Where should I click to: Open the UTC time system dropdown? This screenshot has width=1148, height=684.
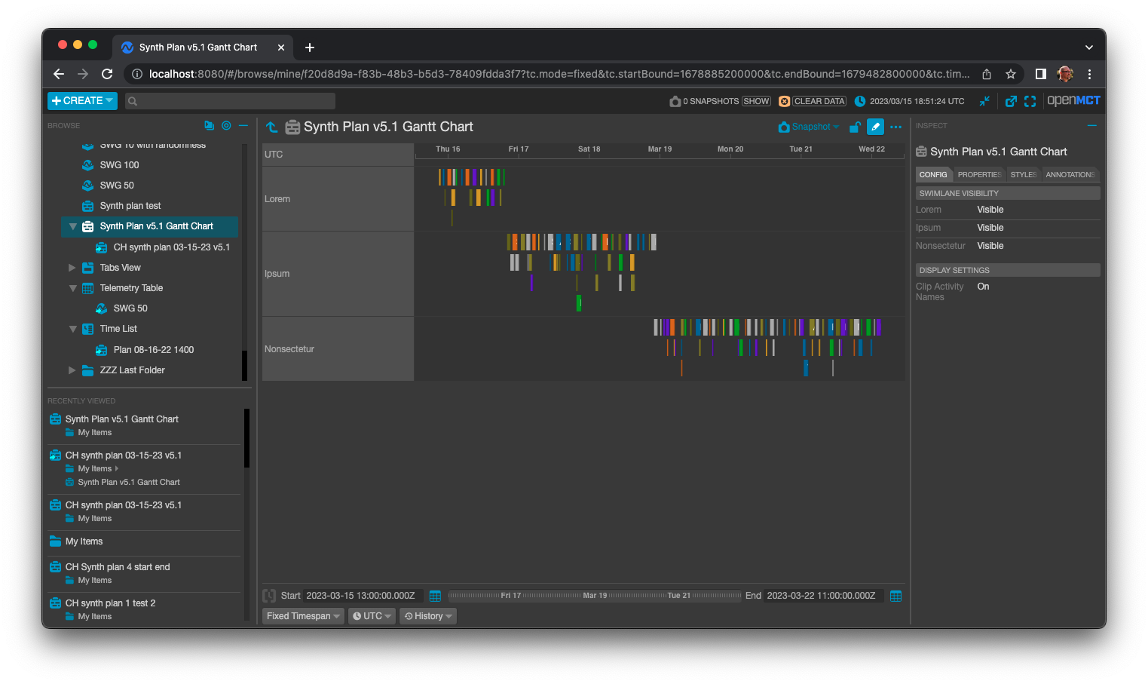point(372,616)
